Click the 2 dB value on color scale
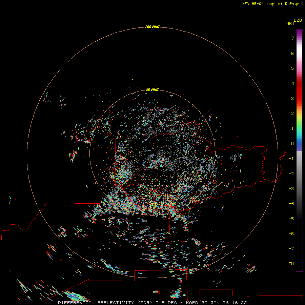 coord(292,114)
